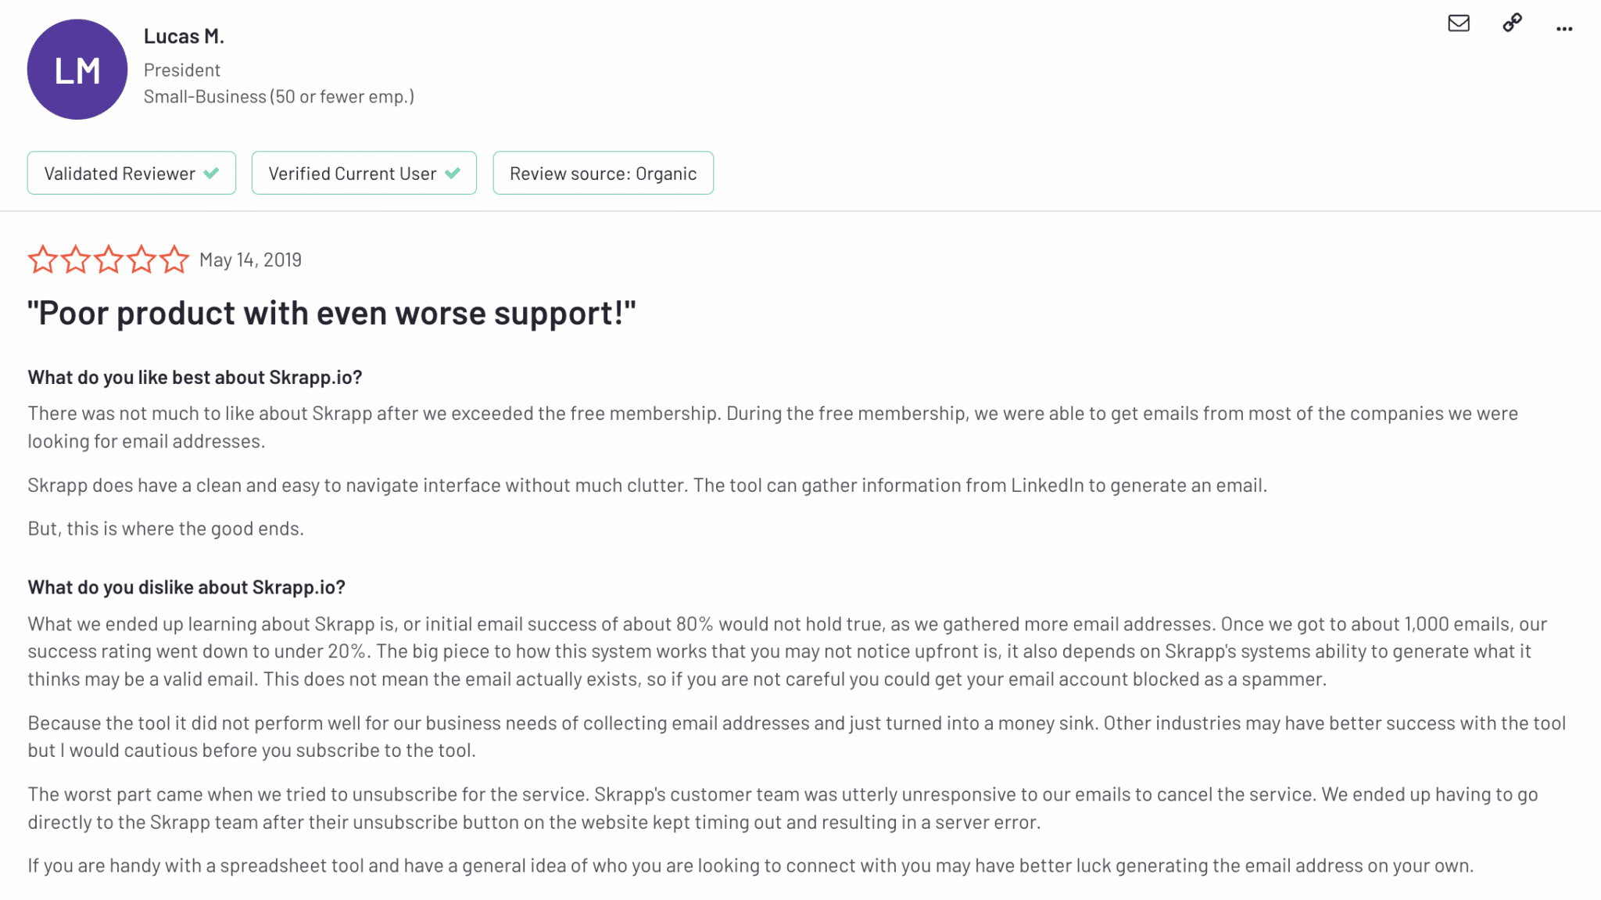The image size is (1601, 900).
Task: Click the first rating star
Action: click(x=43, y=260)
